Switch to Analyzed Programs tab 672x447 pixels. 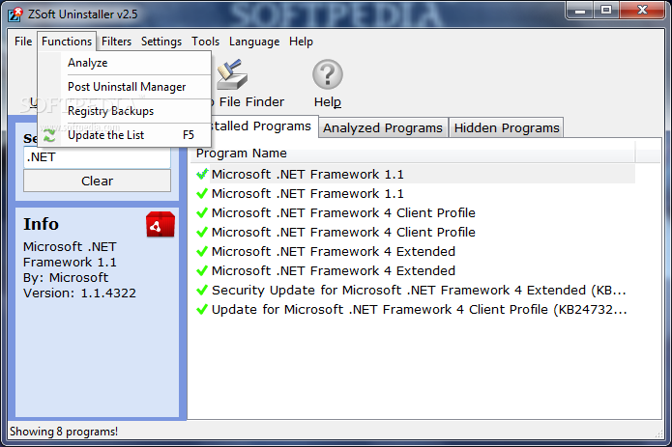coord(383,127)
